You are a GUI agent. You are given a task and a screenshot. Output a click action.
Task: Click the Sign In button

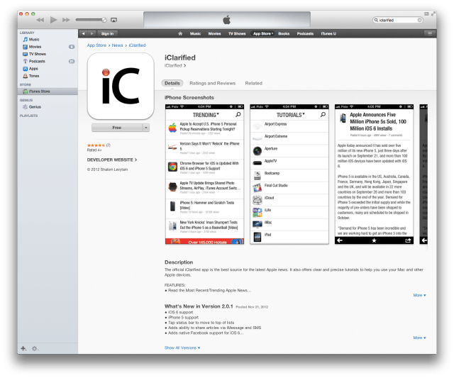107,33
